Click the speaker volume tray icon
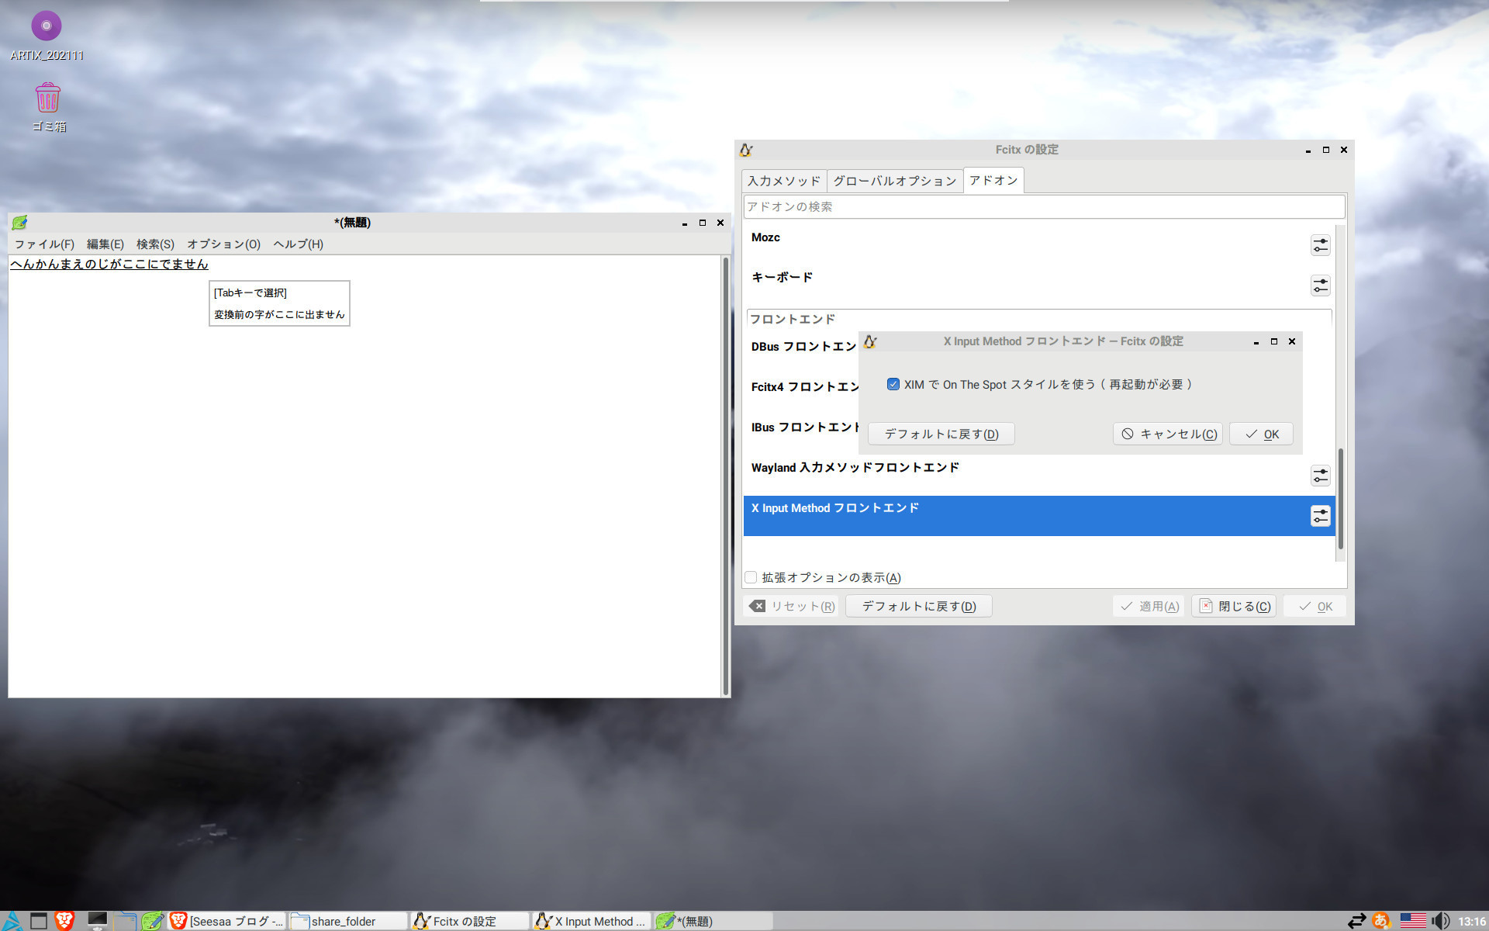This screenshot has width=1489, height=931. [1440, 921]
